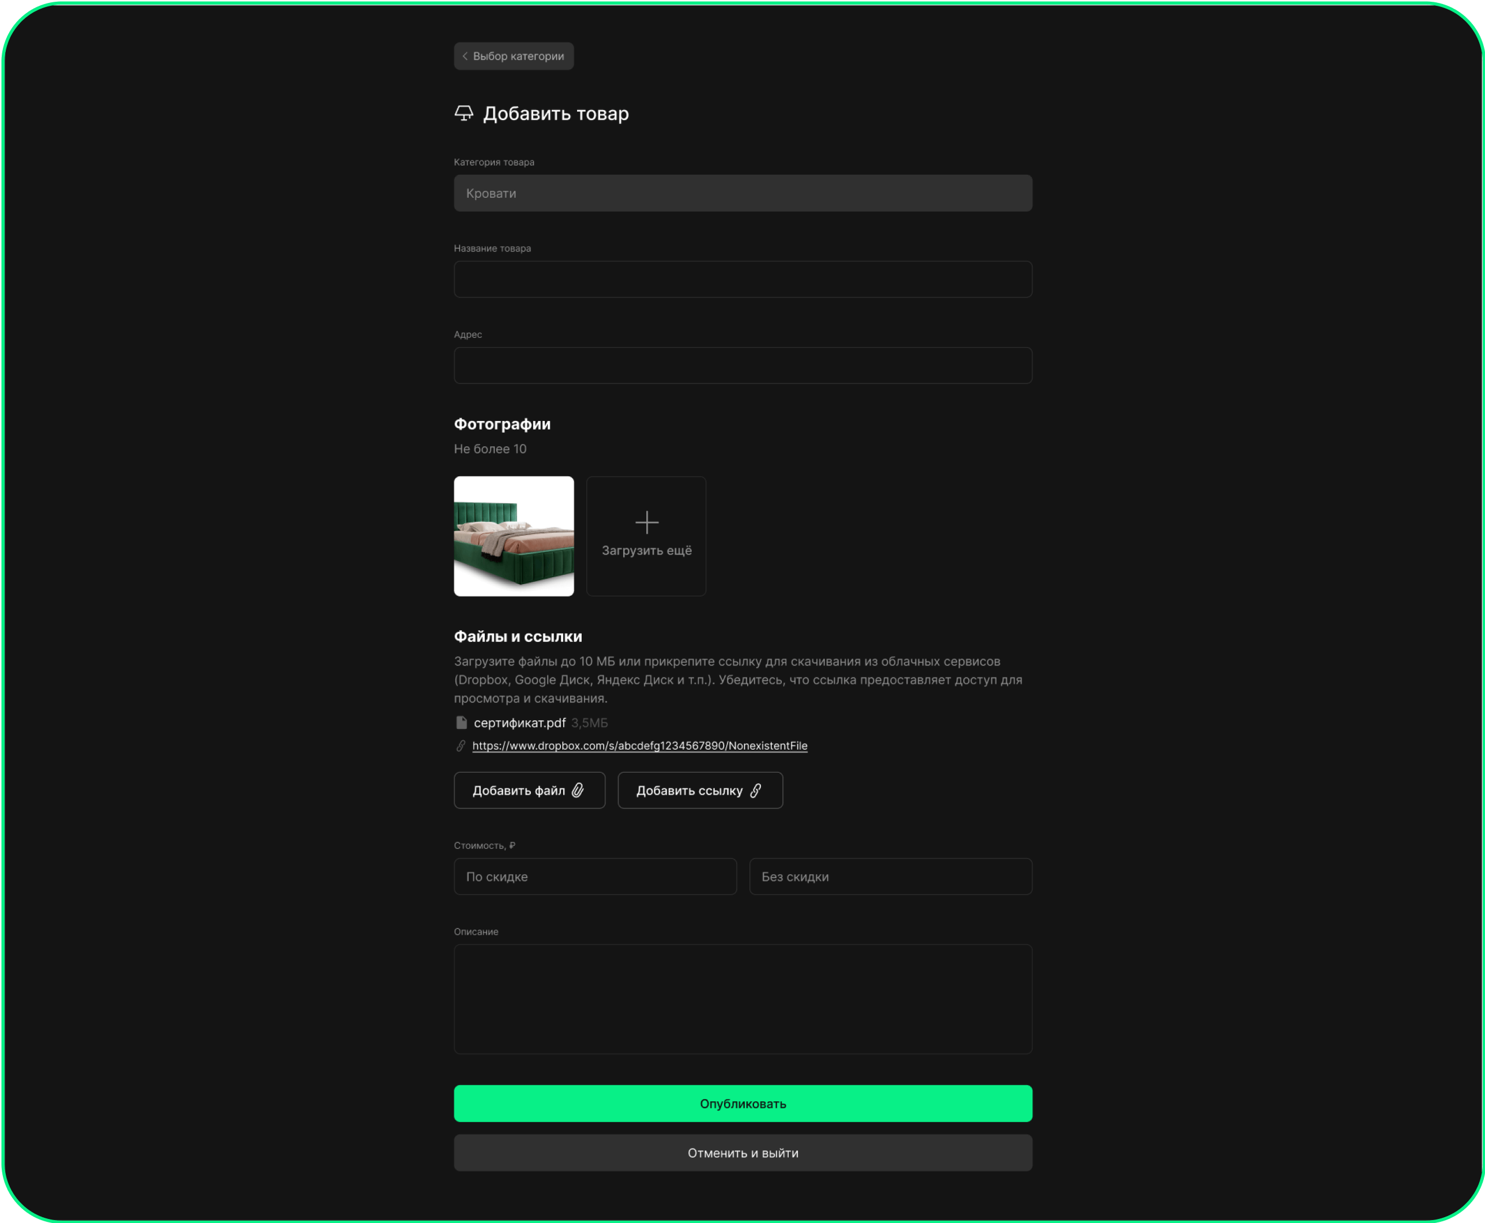Viewport: 1485px width, 1223px height.
Task: Open the Категория товара field showing Кровати
Action: (742, 193)
